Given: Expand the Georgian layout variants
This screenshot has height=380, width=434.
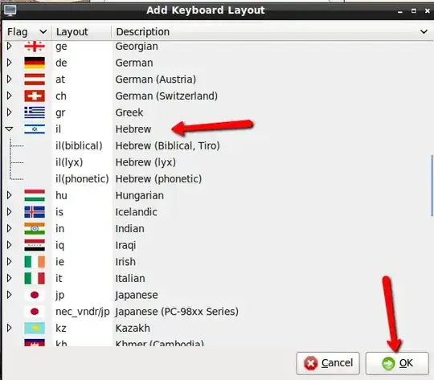Looking at the screenshot, I should point(9,46).
